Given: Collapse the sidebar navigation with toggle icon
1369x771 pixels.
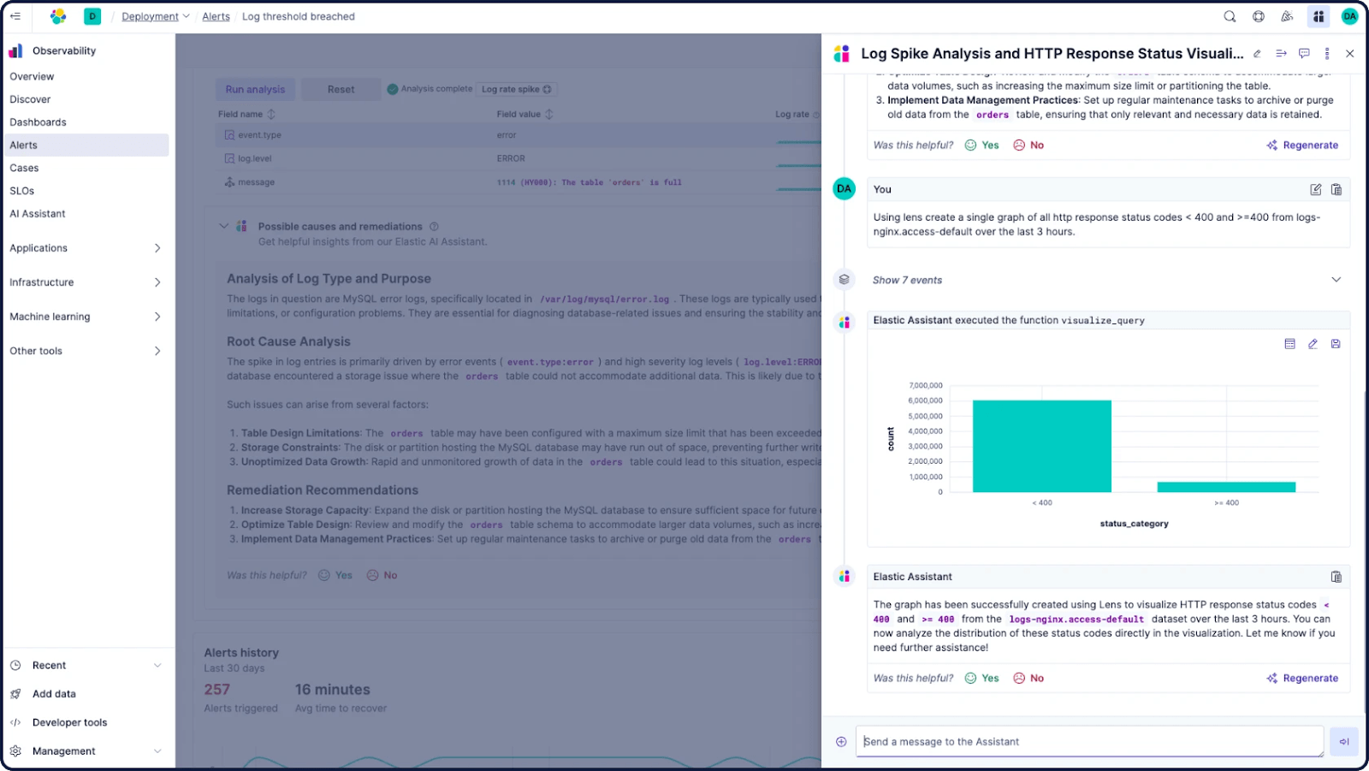Looking at the screenshot, I should pos(15,16).
